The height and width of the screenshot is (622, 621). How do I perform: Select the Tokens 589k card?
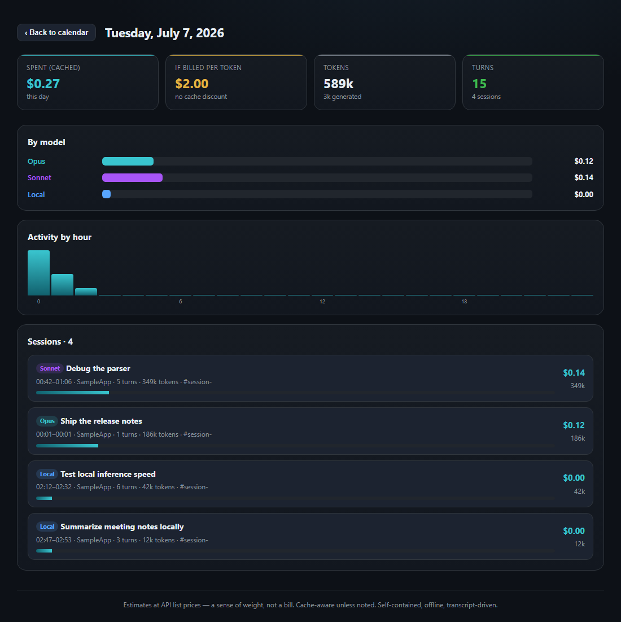point(384,82)
